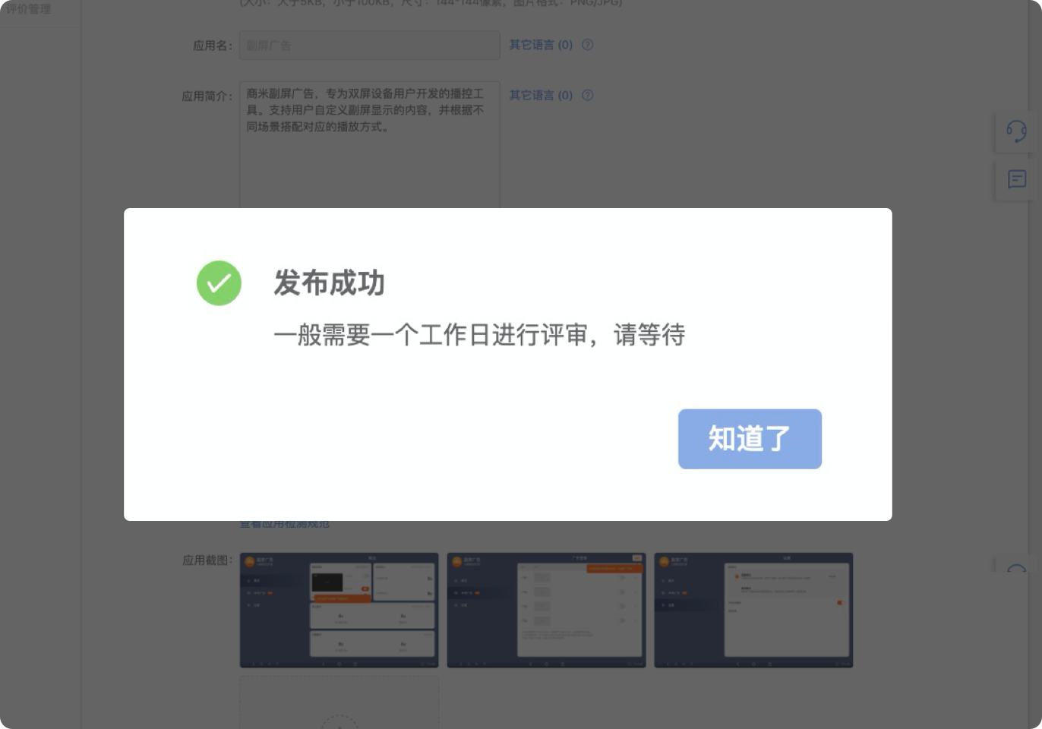Image resolution: width=1042 pixels, height=729 pixels.
Task: Open the second screenshot with orange banner
Action: (x=547, y=611)
